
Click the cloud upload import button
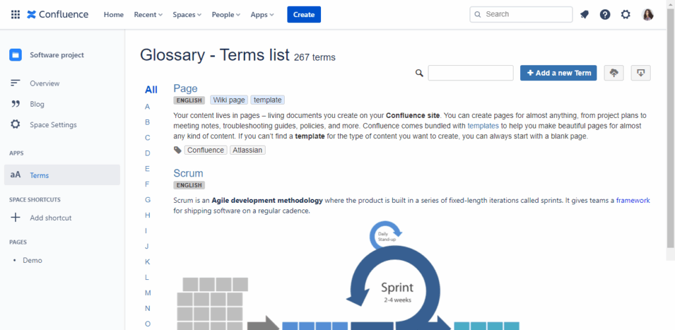point(614,73)
